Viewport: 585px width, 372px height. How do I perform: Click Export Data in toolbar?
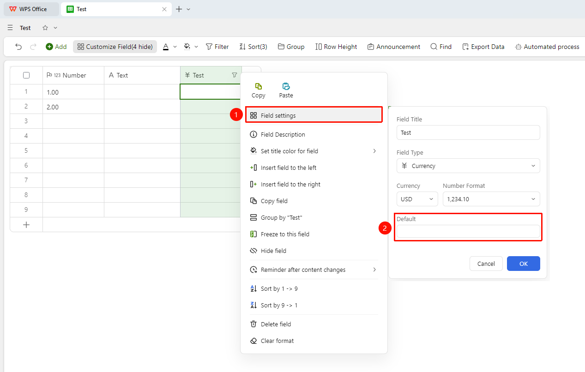pyautogui.click(x=483, y=47)
